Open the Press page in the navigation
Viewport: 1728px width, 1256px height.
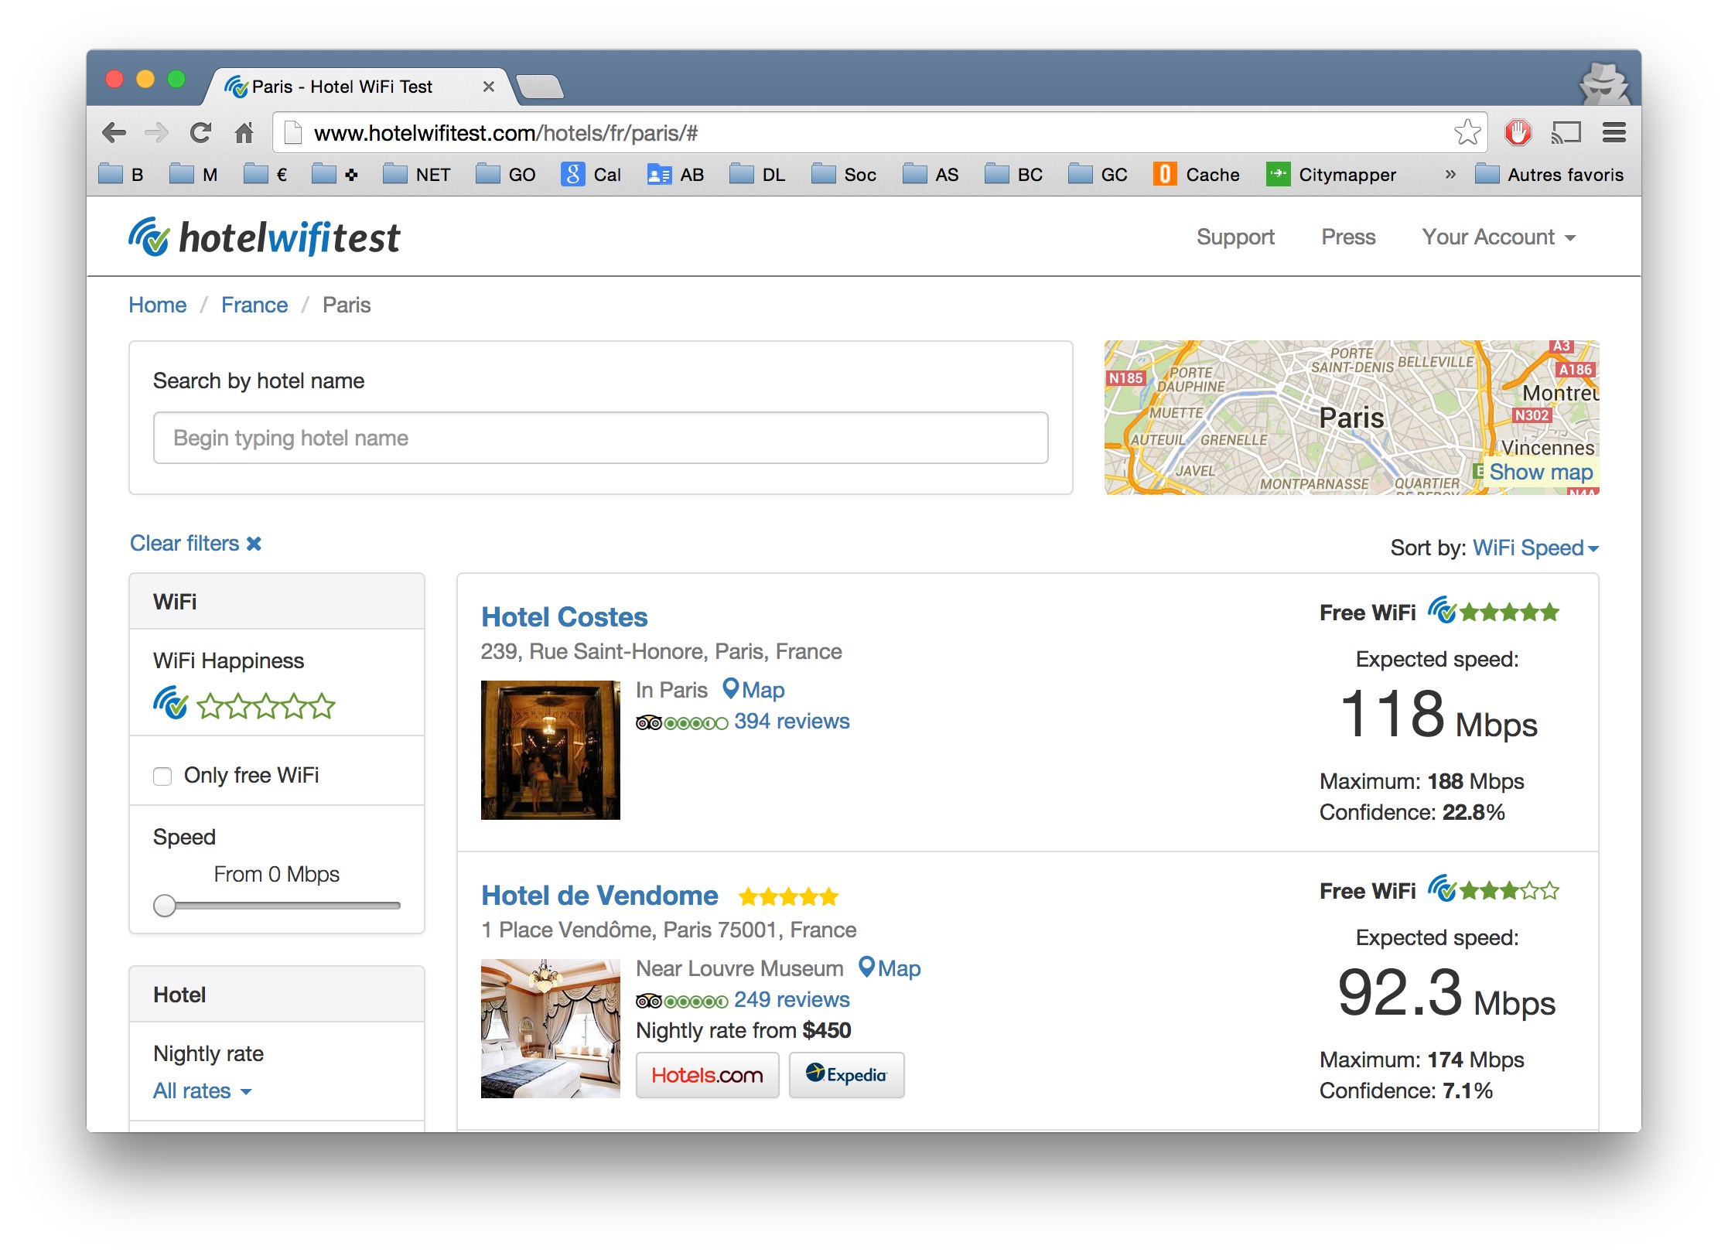coord(1347,237)
